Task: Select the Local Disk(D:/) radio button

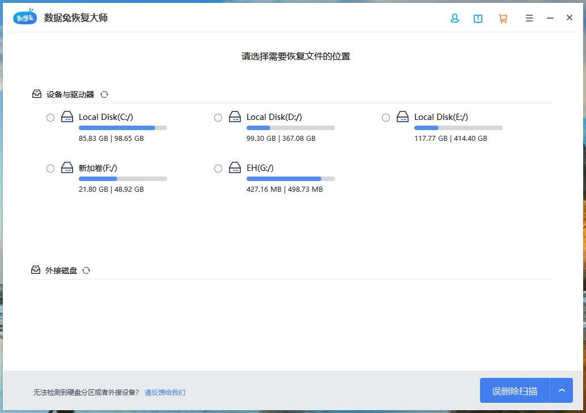Action: click(218, 118)
